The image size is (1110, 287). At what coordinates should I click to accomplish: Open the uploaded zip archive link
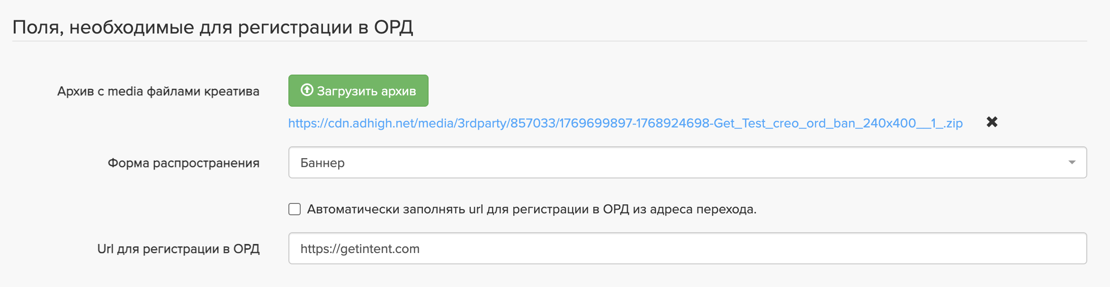coord(625,123)
